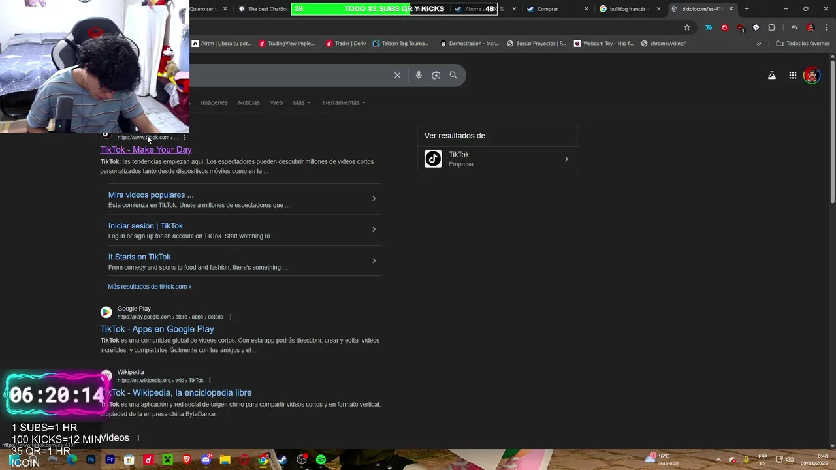Open a new browser tab
The width and height of the screenshot is (836, 470).
point(747,9)
